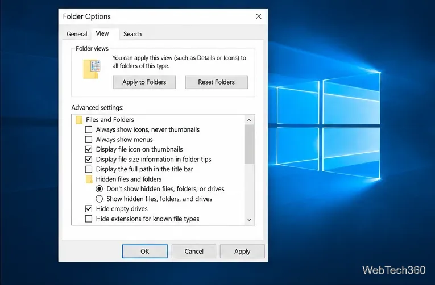Click the Apply to Folders button

click(144, 82)
